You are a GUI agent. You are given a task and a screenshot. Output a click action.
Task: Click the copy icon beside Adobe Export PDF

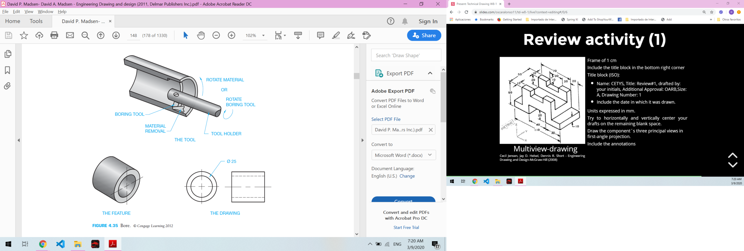[433, 91]
